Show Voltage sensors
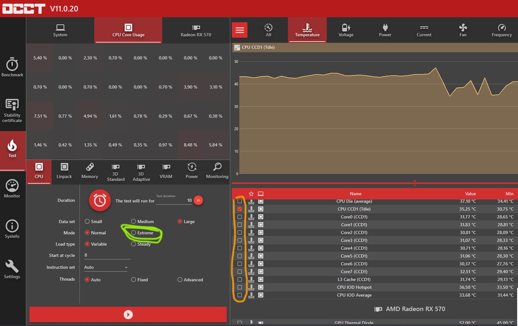 346,30
